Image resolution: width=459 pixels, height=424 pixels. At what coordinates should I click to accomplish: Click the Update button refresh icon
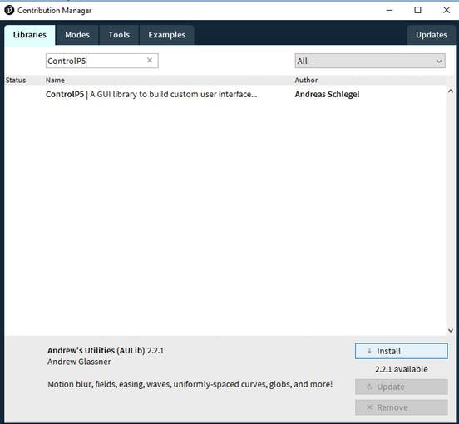click(369, 387)
